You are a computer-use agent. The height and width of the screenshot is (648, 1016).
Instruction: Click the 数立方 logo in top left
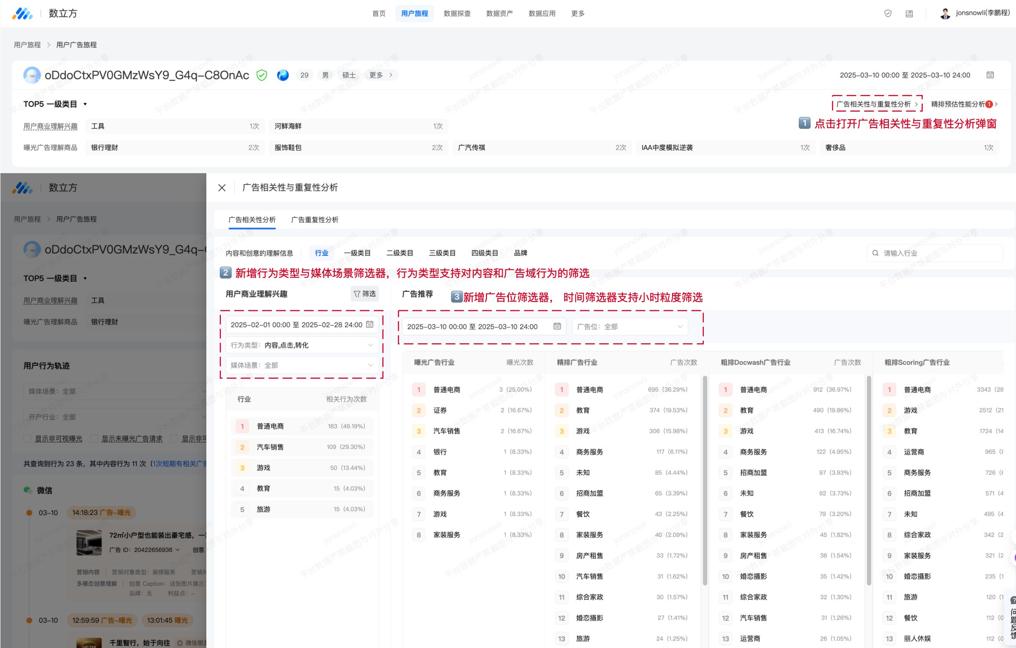[23, 14]
